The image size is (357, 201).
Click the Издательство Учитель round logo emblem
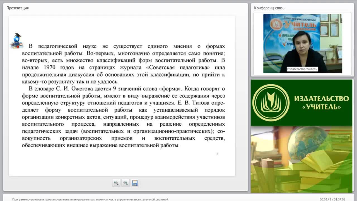coord(271,103)
